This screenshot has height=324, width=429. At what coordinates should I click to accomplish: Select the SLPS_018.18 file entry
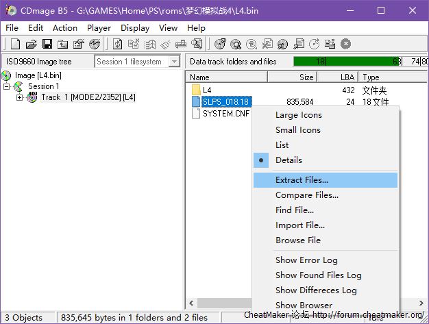[226, 102]
